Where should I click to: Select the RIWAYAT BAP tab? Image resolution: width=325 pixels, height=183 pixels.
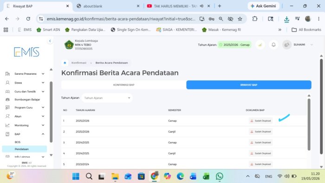pyautogui.click(x=249, y=85)
